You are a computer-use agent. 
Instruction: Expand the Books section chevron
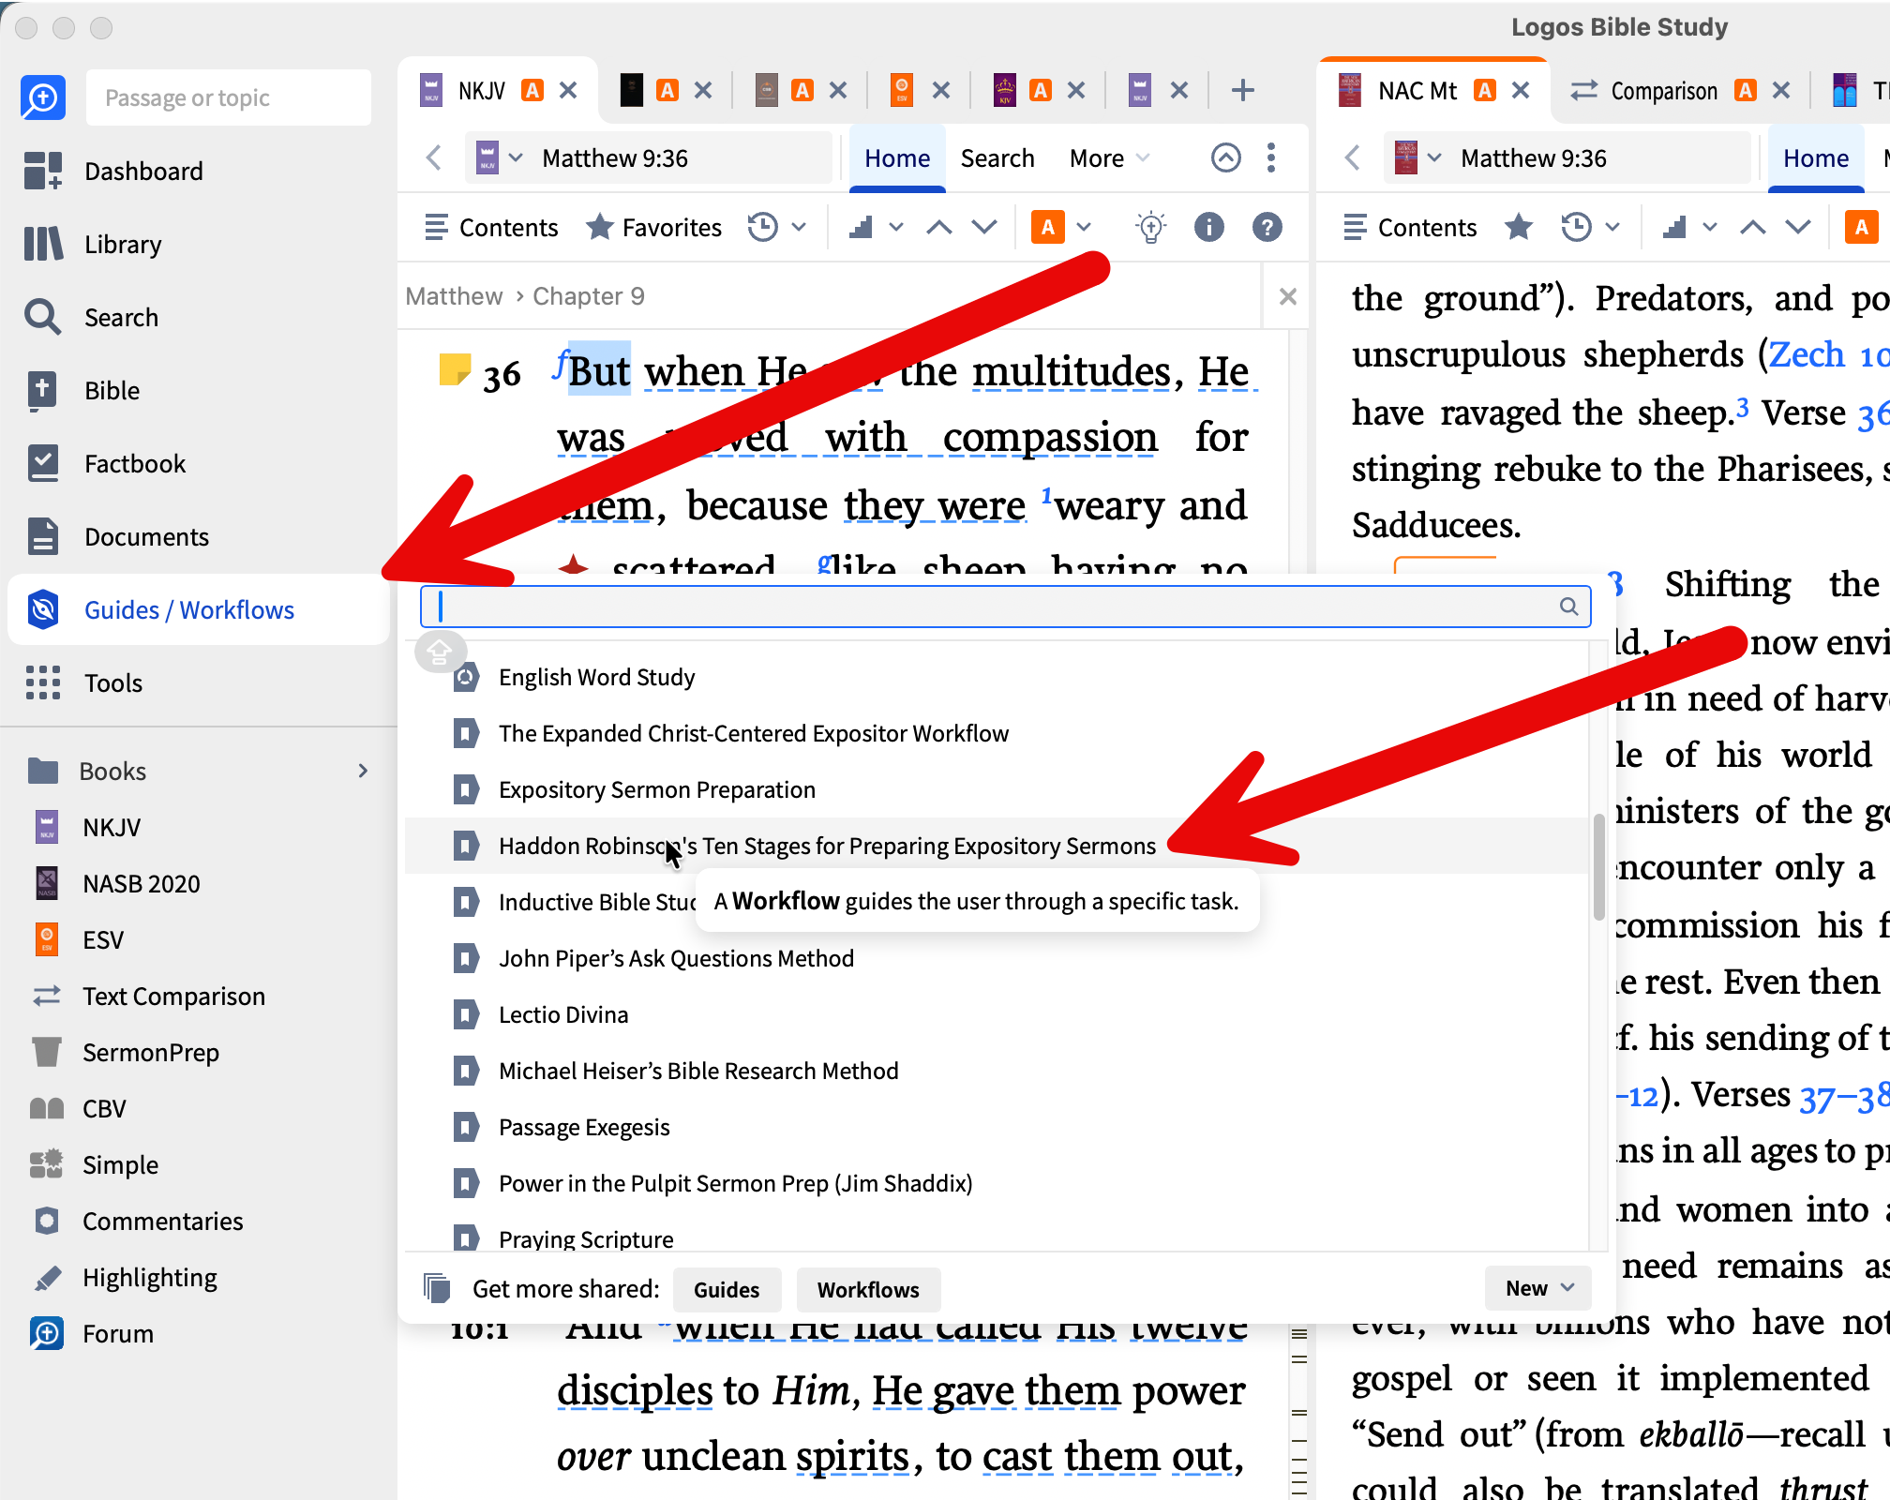(363, 771)
